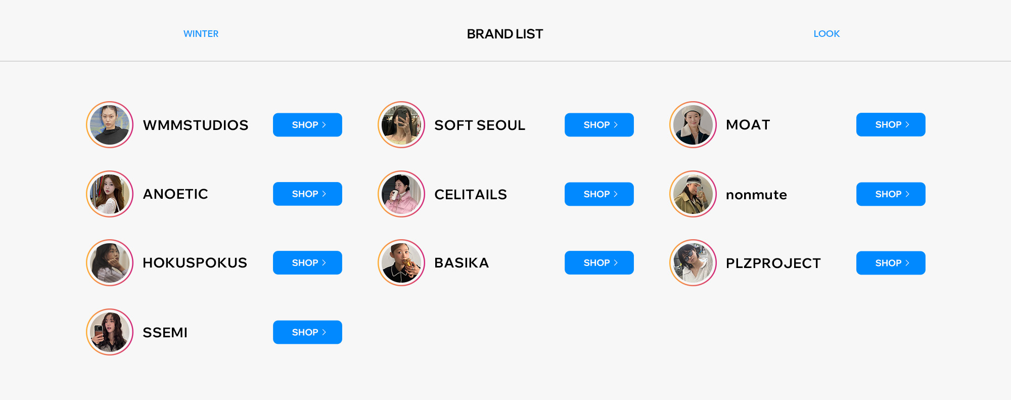Go to the LOOK tab
Screen dimensions: 1011x400
pos(826,34)
